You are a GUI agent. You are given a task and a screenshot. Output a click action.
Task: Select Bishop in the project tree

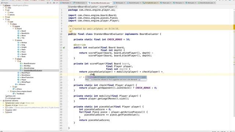[x=24, y=43]
